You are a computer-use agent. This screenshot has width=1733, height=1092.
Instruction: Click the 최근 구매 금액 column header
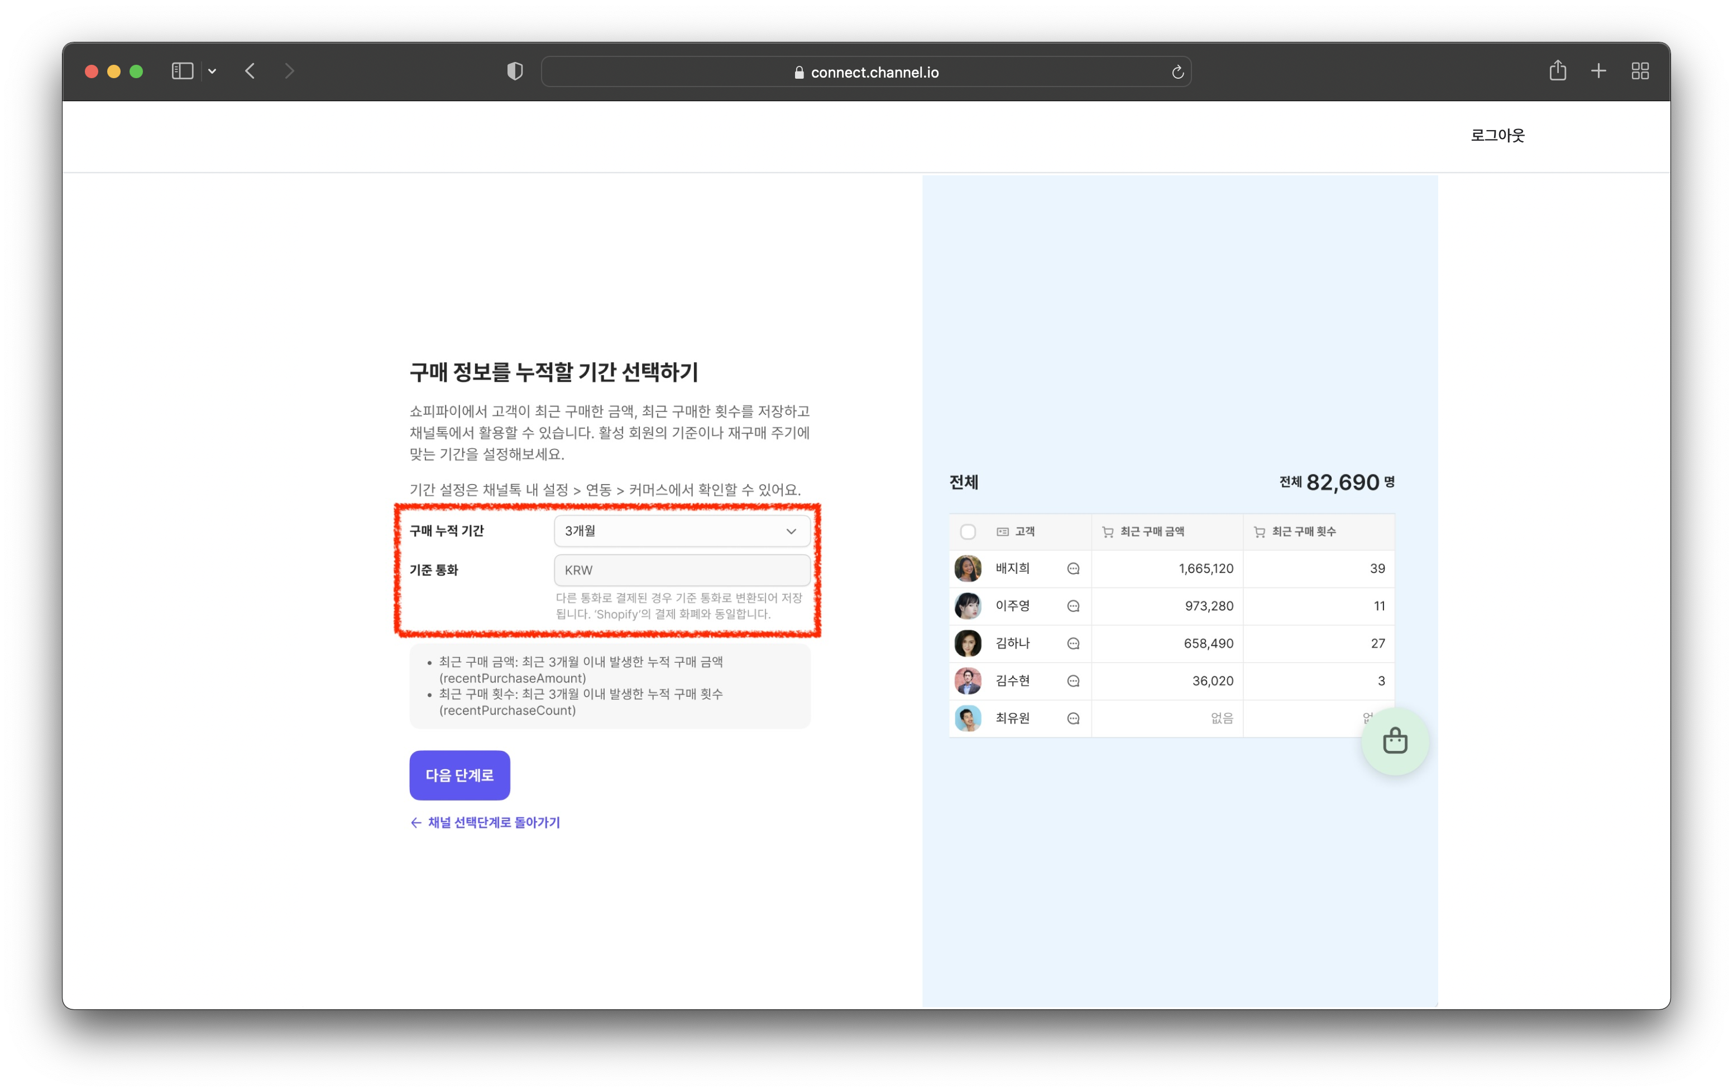click(1151, 532)
